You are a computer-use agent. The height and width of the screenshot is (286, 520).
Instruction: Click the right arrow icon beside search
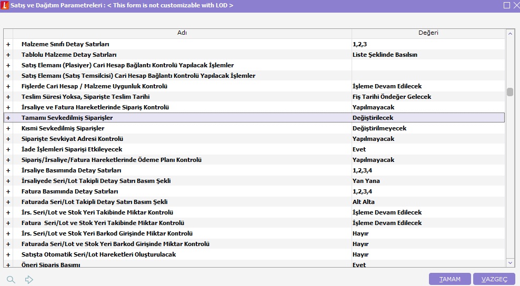pyautogui.click(x=29, y=279)
